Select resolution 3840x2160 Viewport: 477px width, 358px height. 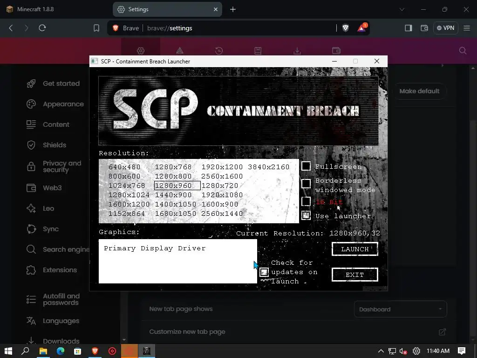coord(269,167)
